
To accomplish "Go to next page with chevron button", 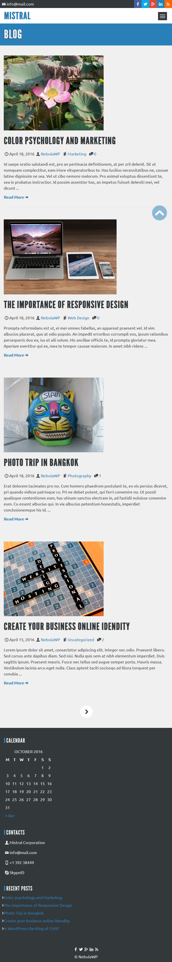I will [86, 711].
